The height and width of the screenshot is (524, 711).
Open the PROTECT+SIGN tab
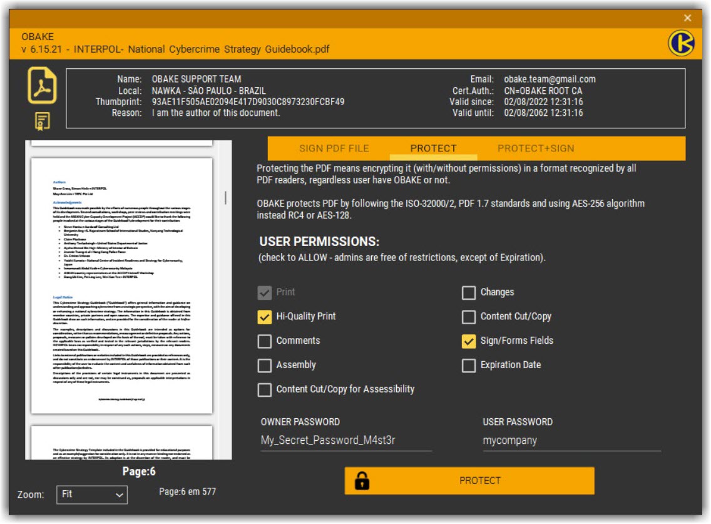[x=536, y=148]
